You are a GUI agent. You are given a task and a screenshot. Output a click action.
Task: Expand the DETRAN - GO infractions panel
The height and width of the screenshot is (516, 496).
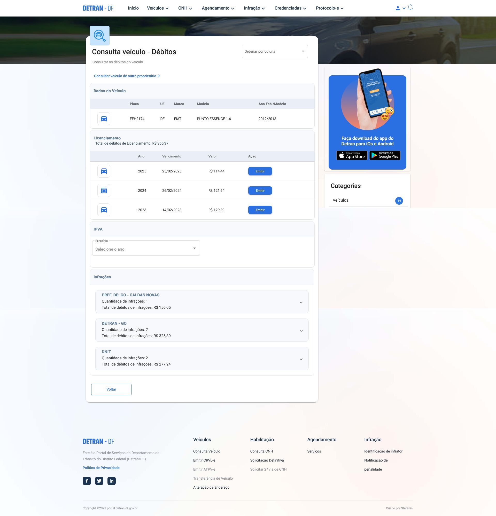click(x=301, y=331)
